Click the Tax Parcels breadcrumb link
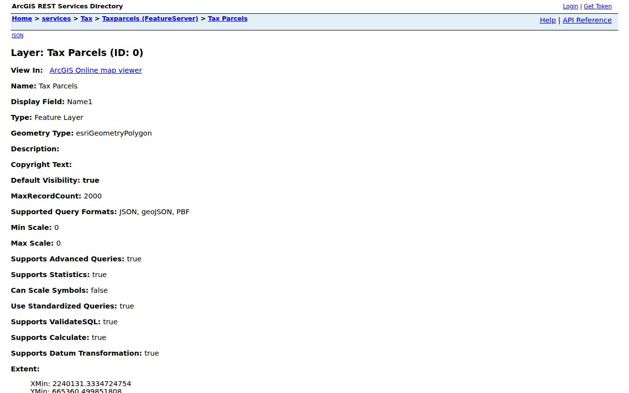 tap(228, 19)
